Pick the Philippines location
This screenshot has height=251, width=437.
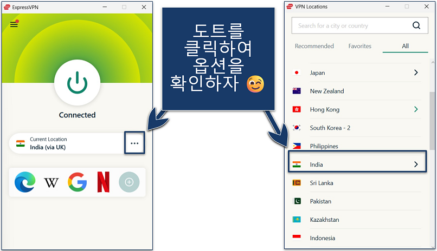click(x=357, y=146)
